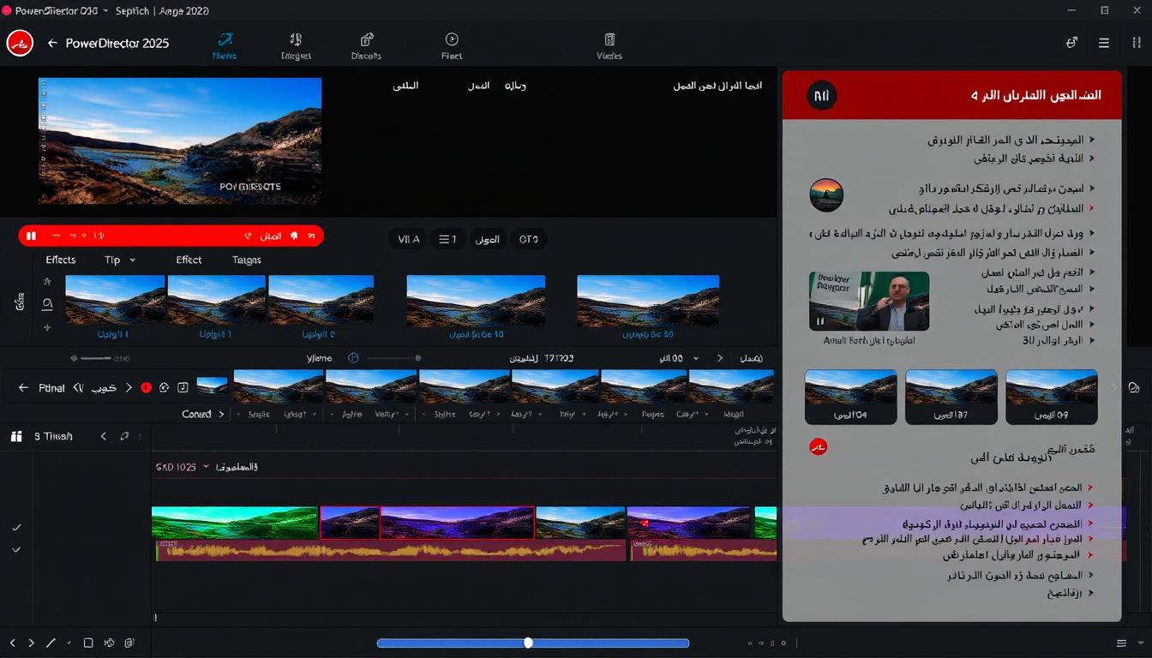Click the GT0 pill button
The height and width of the screenshot is (658, 1152).
(529, 239)
